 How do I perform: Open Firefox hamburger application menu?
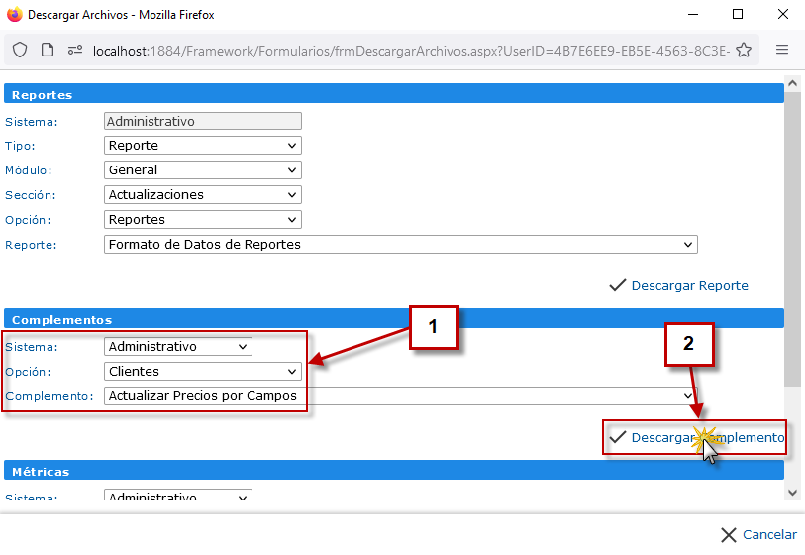click(x=782, y=50)
